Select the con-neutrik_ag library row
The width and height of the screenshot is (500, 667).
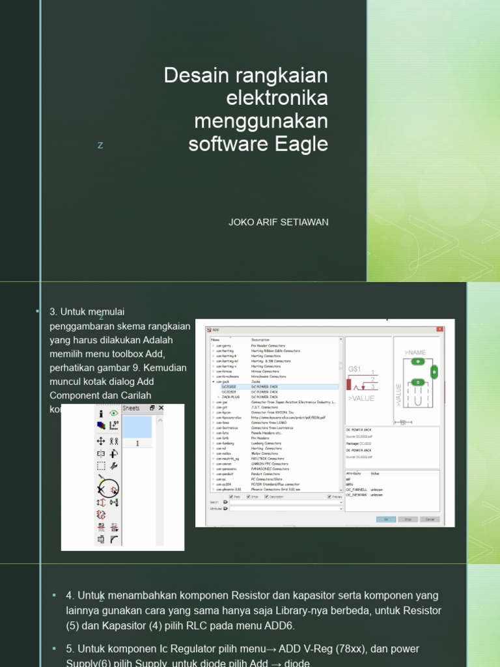click(x=275, y=459)
